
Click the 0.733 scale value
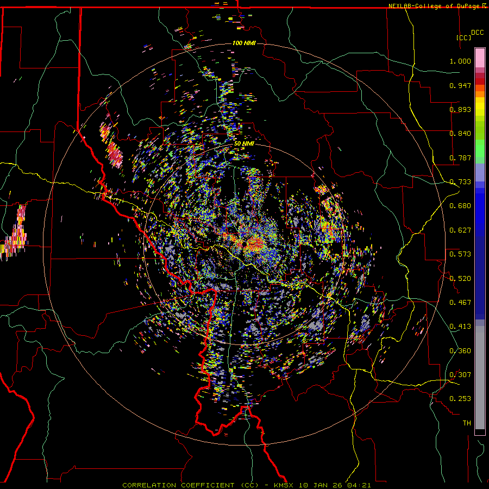(460, 182)
